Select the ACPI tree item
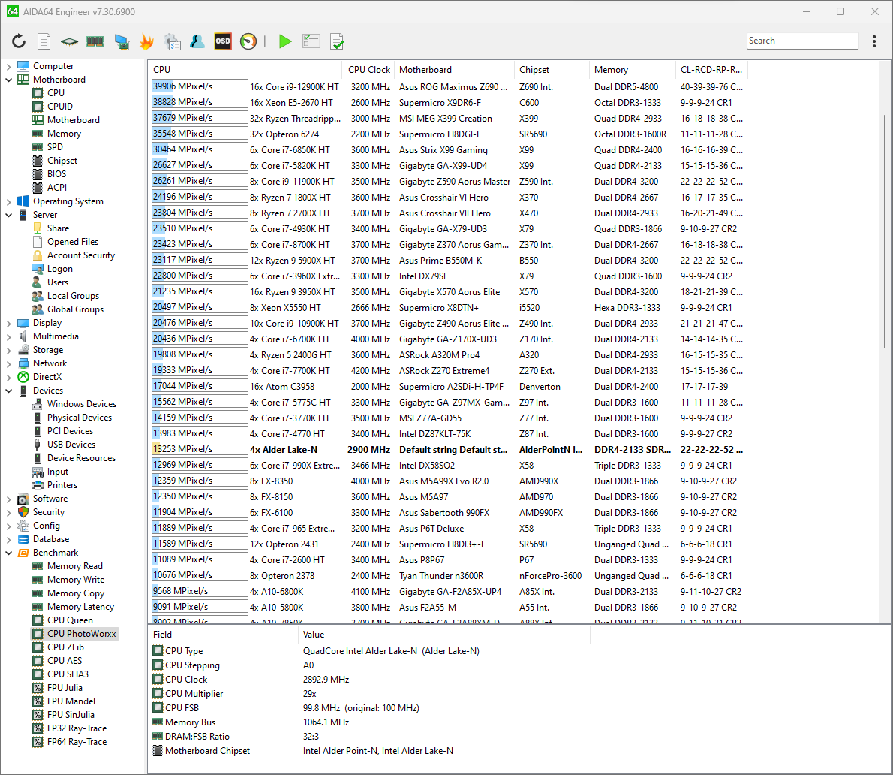The width and height of the screenshot is (893, 775). (x=57, y=188)
